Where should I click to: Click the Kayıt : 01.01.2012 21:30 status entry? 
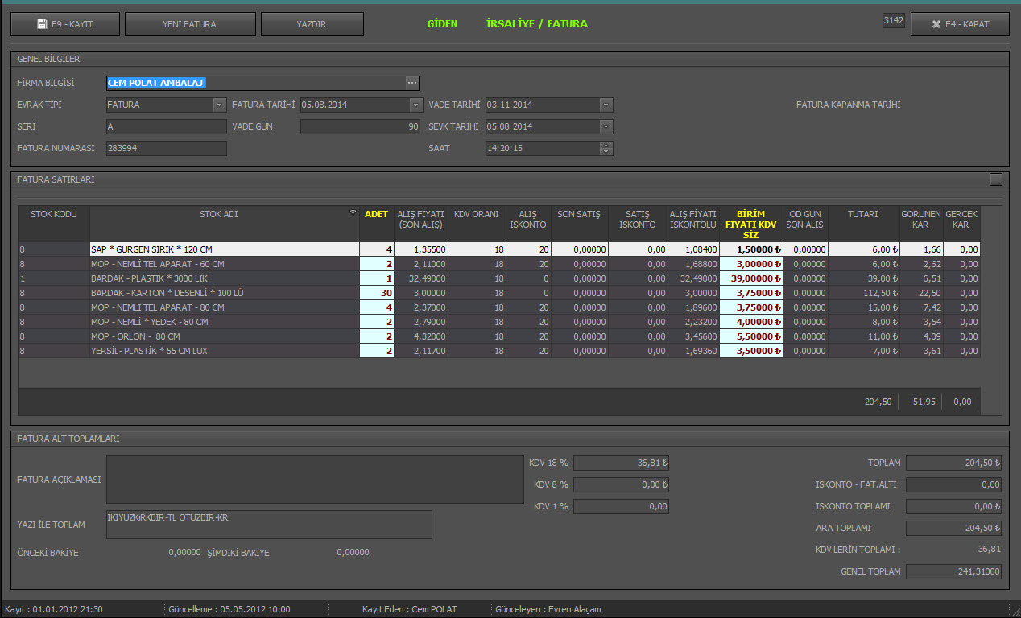[53, 609]
